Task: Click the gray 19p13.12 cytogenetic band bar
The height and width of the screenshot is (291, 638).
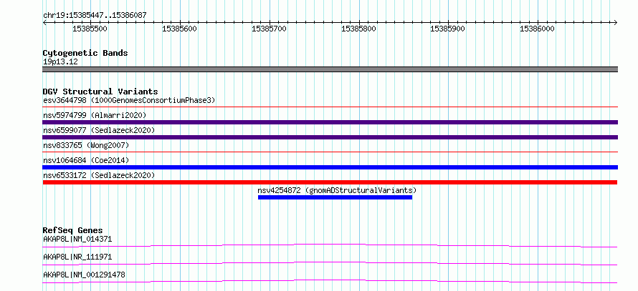Action: pos(330,69)
